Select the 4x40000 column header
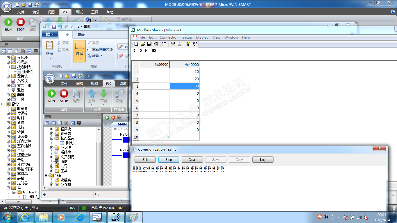 click(x=185, y=64)
